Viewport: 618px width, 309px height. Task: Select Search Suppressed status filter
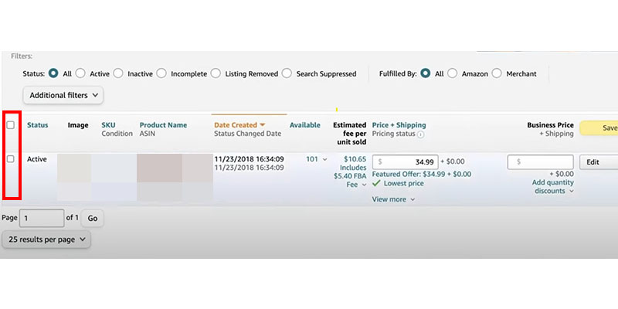click(287, 73)
